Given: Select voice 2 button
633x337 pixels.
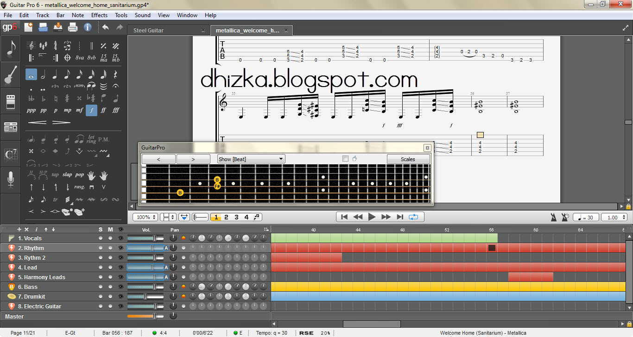Looking at the screenshot, I should click(226, 217).
